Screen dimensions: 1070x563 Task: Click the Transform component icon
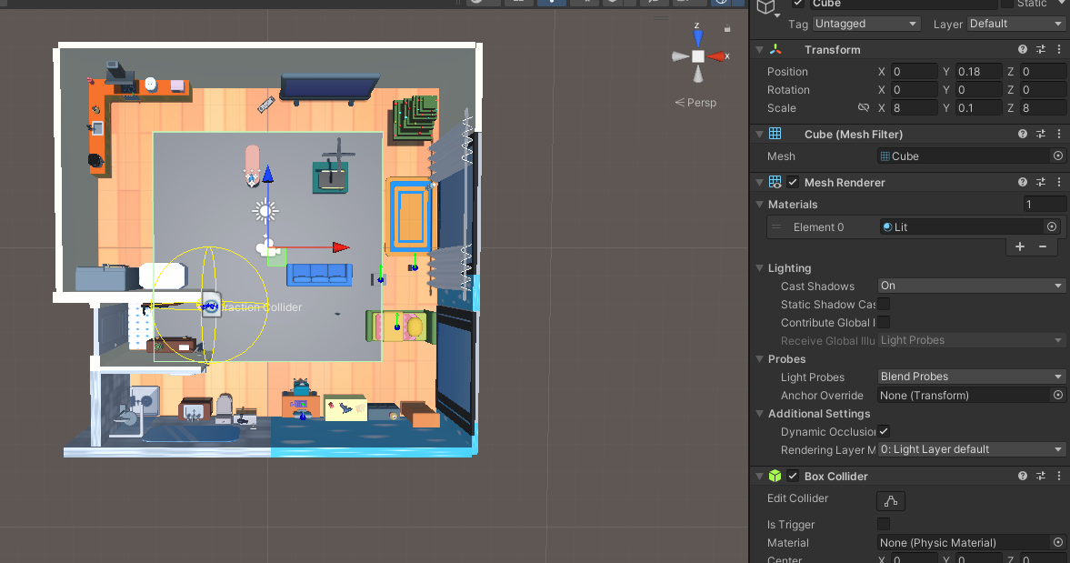pos(775,49)
